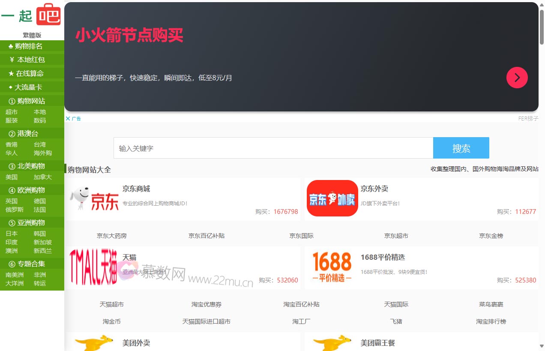545x351 pixels.
Task: Click the 京东外卖 red logo icon
Action: pos(332,198)
